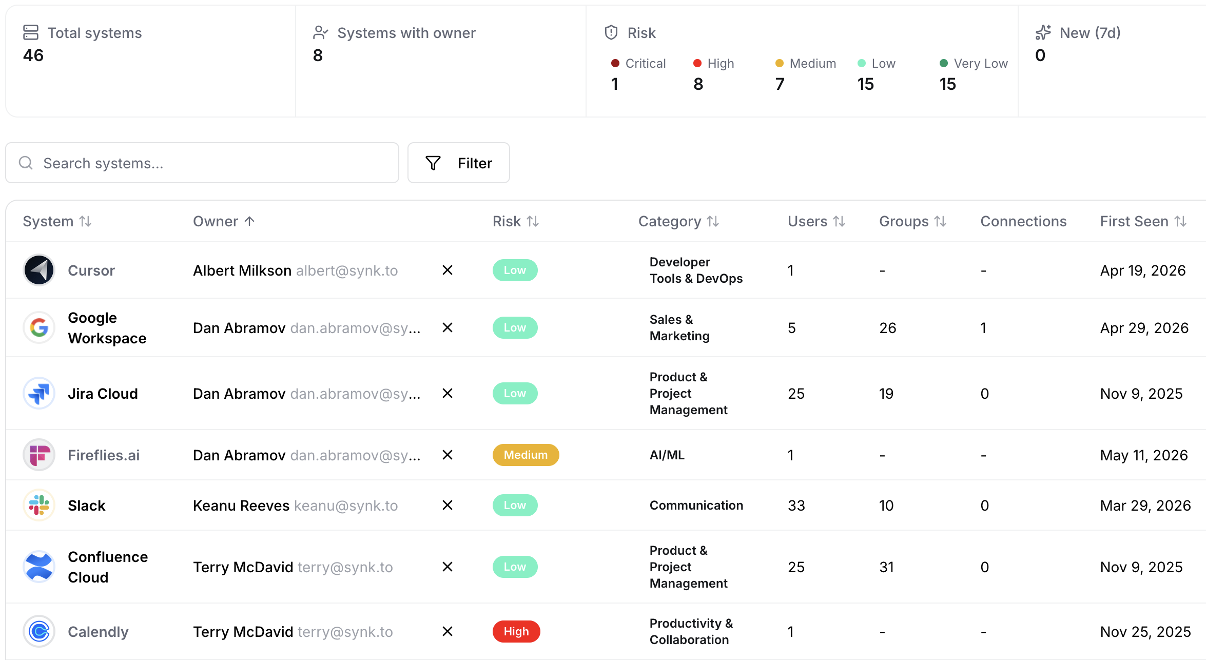The image size is (1206, 660).
Task: Sort by Risk column
Action: 516,221
